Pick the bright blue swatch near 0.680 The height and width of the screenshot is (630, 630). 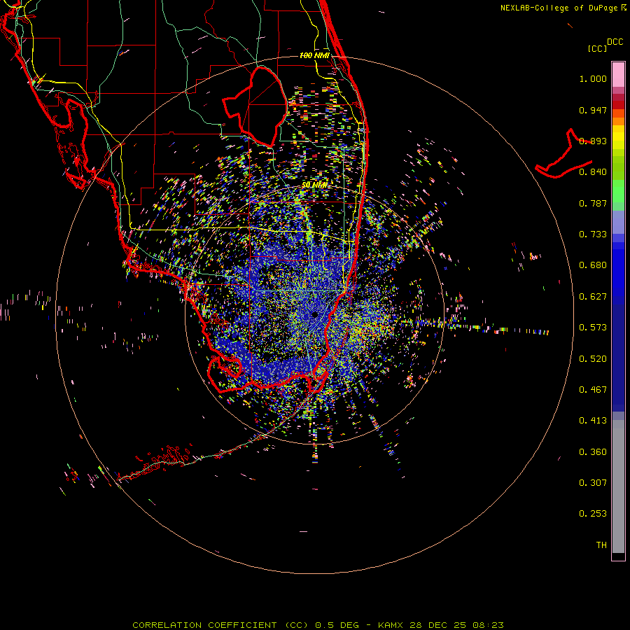click(x=618, y=269)
